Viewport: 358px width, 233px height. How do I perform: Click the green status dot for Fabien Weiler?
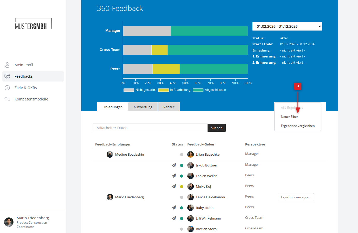coord(182,176)
